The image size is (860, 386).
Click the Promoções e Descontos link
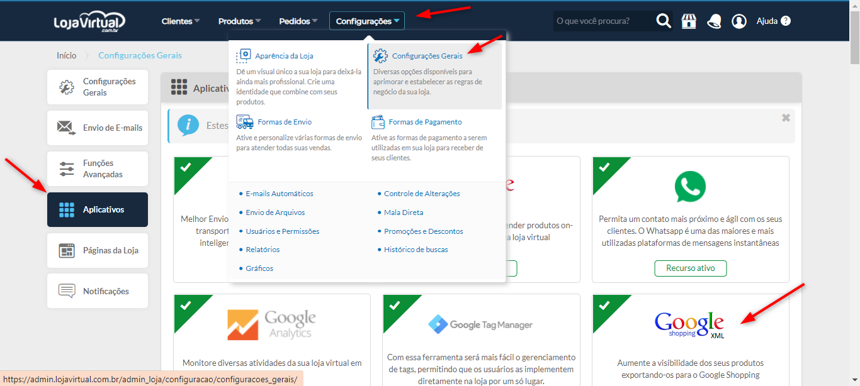click(423, 231)
